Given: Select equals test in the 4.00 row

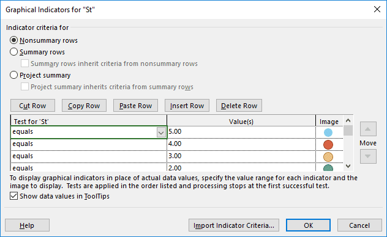Looking at the screenshot, I should [x=89, y=145].
